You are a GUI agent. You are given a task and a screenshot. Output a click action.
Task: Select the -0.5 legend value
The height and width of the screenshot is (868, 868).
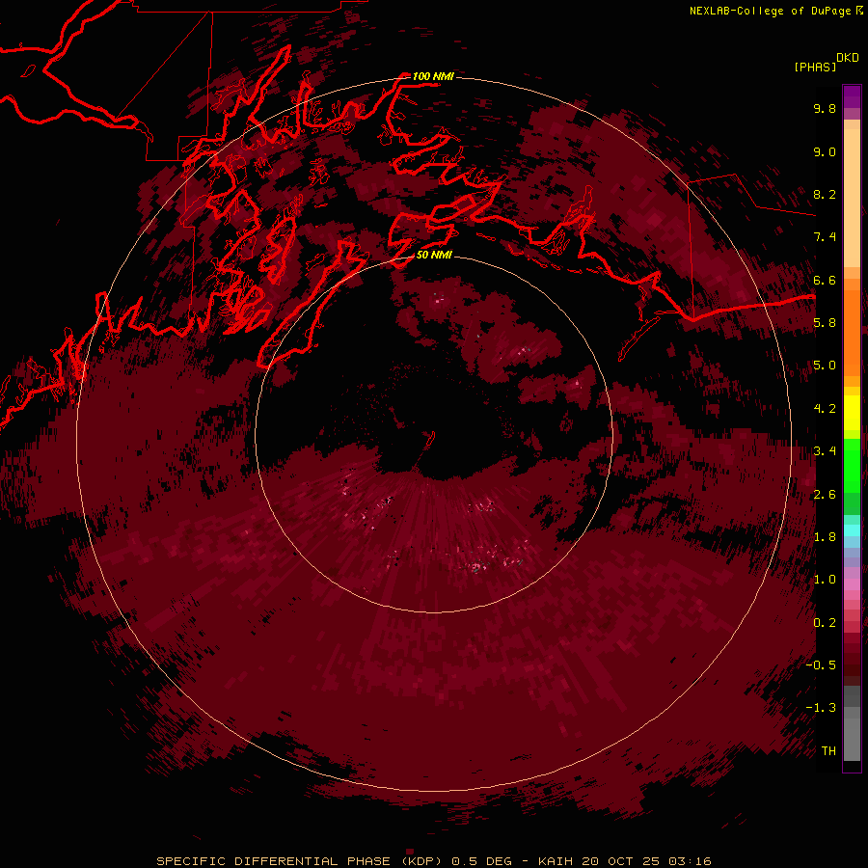coord(821,665)
